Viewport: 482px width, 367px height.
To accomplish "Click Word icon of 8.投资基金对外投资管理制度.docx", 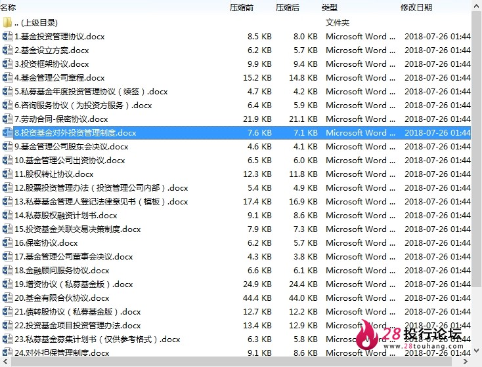I will (7, 132).
